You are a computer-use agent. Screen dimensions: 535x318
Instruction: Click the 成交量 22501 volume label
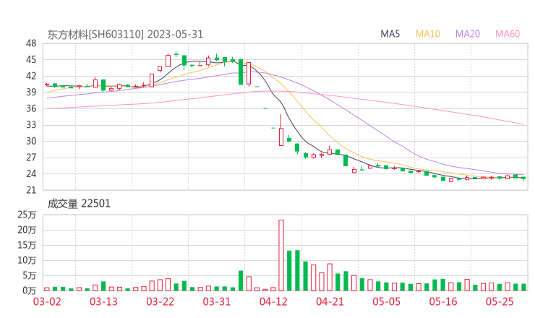click(79, 204)
